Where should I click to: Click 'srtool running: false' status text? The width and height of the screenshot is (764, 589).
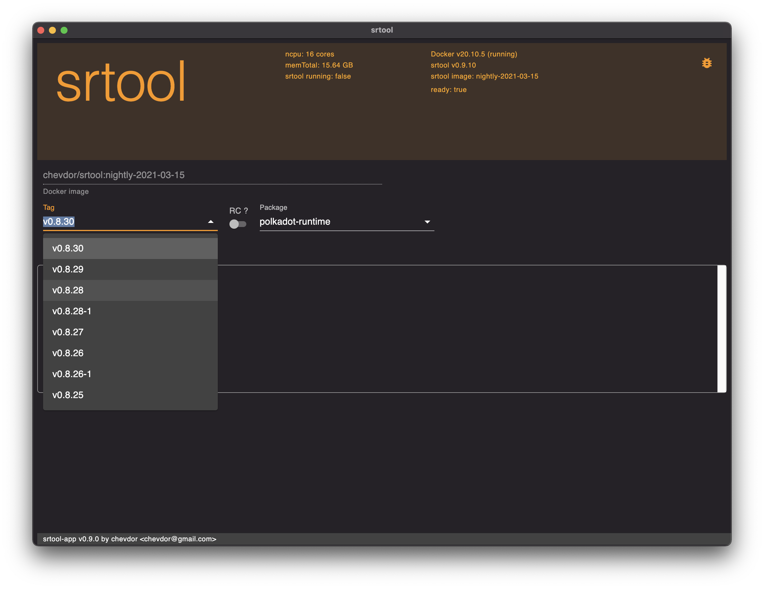tap(318, 76)
